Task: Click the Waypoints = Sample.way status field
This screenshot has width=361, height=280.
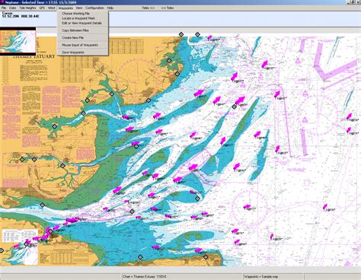Action: tap(273, 277)
